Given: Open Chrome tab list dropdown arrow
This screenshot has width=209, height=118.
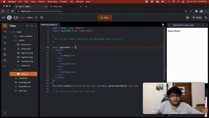Looking at the screenshot, I should pyautogui.click(x=206, y=7).
